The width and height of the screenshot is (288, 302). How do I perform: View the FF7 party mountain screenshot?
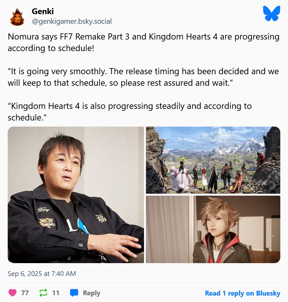point(213,160)
